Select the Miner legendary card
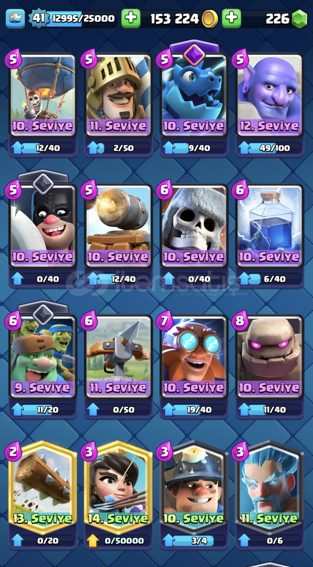The width and height of the screenshot is (313, 567). click(194, 487)
